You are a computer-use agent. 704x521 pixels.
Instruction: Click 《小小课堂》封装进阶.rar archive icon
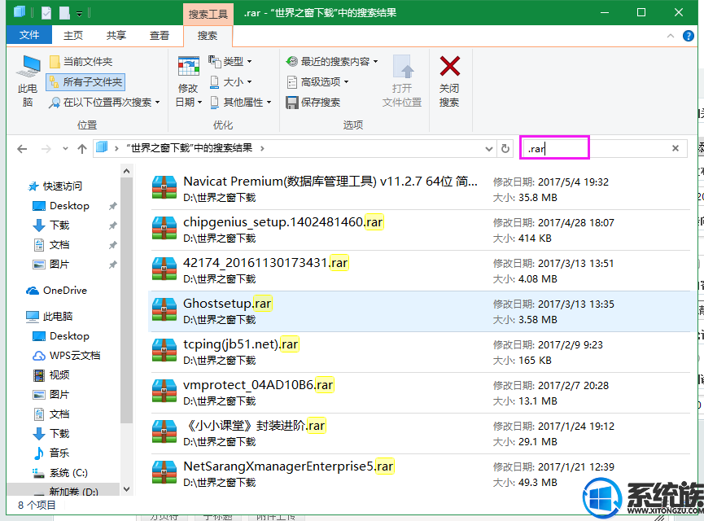click(x=164, y=432)
